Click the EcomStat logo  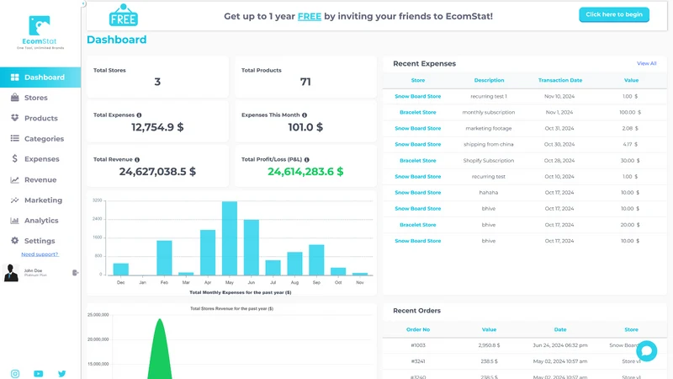click(x=40, y=32)
